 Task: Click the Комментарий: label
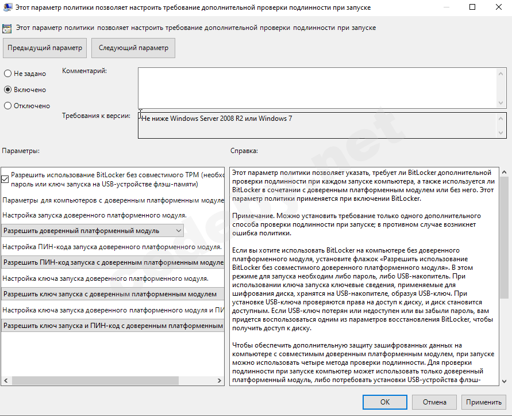pyautogui.click(x=84, y=71)
